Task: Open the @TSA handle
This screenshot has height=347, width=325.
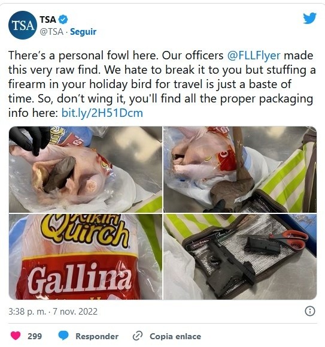Action: 51,32
